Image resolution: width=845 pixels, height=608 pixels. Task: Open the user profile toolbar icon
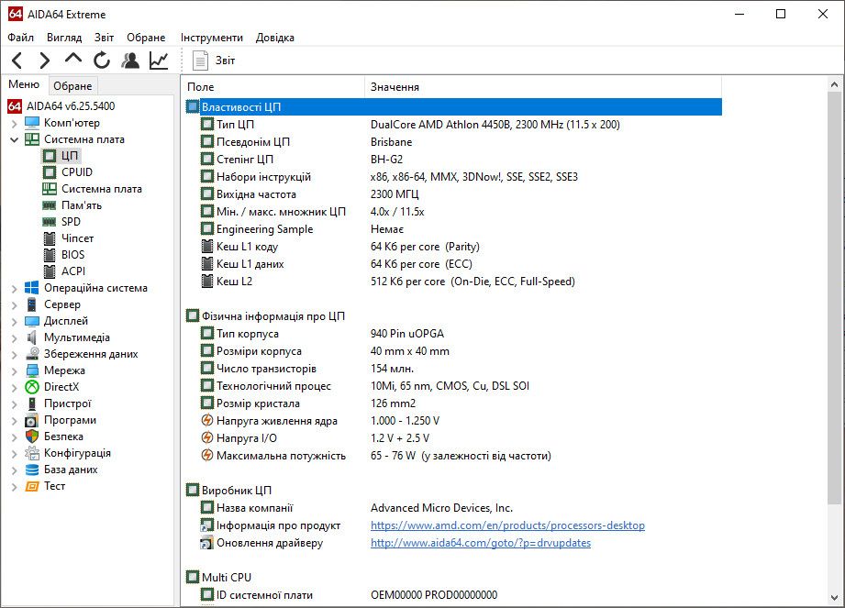click(x=130, y=61)
